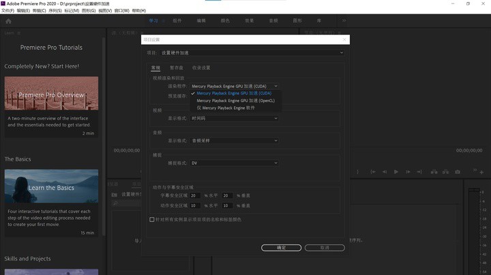The width and height of the screenshot is (491, 275).
Task: Click the Home icon in the workspace bar
Action: (8, 21)
